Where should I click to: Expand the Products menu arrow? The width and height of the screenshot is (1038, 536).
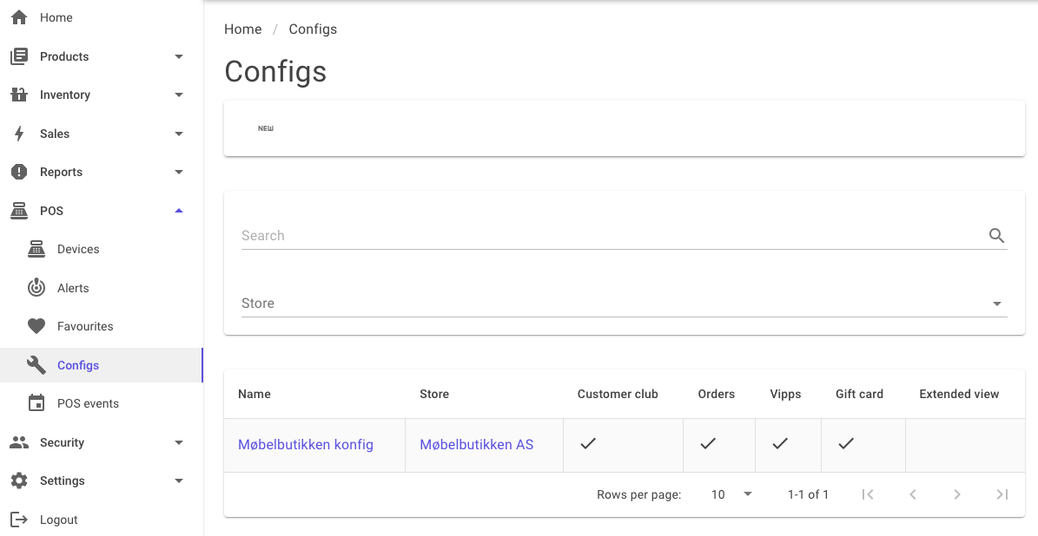tap(179, 56)
